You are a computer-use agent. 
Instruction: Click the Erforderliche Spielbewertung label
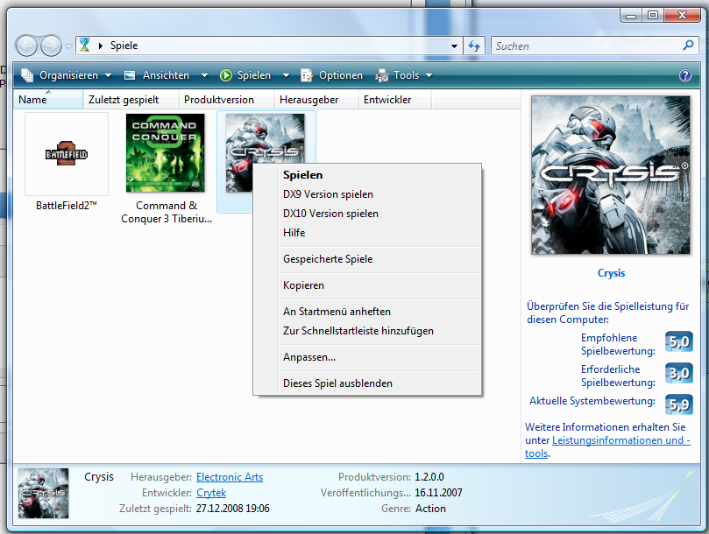click(618, 376)
